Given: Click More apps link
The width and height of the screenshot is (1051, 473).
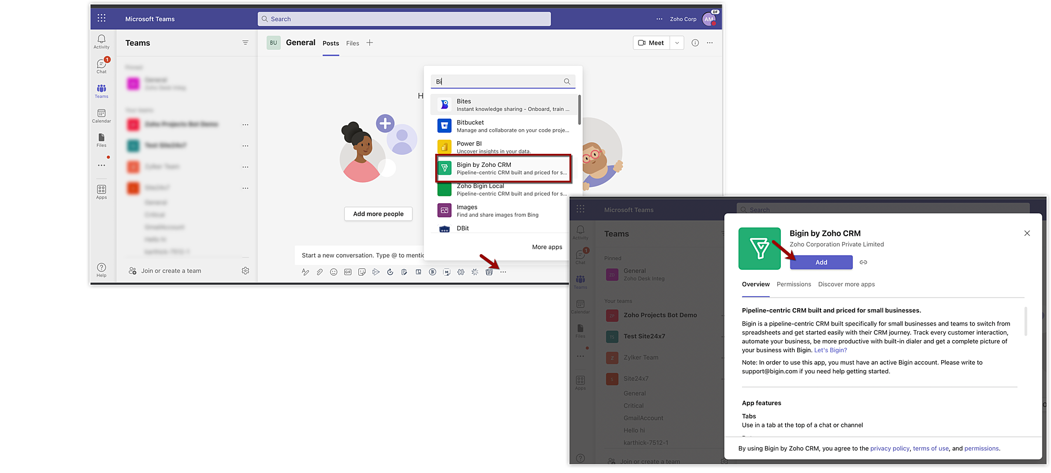Looking at the screenshot, I should tap(547, 247).
